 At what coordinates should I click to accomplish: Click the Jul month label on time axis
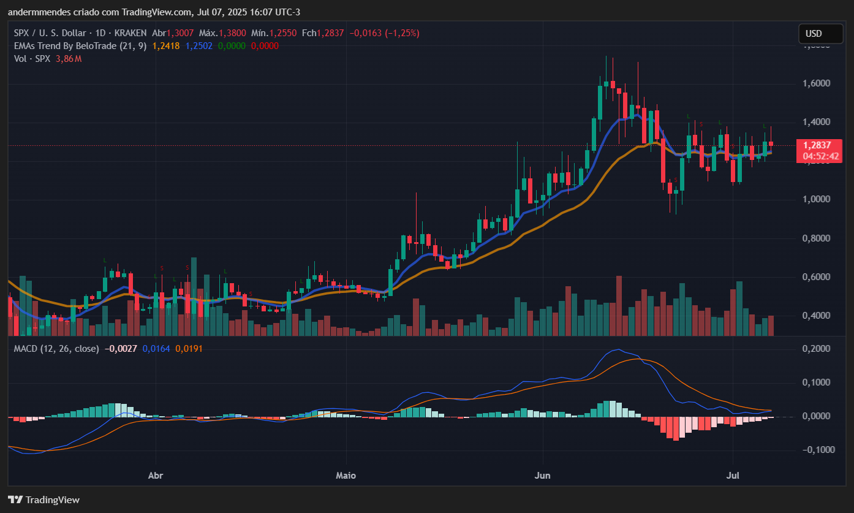(x=733, y=475)
